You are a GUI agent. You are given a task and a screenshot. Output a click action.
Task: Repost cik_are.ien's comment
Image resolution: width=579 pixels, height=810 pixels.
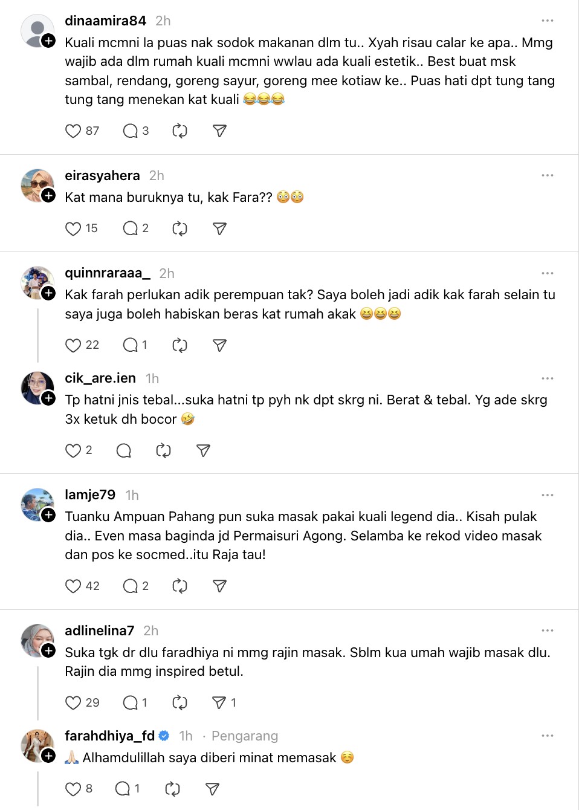point(163,450)
